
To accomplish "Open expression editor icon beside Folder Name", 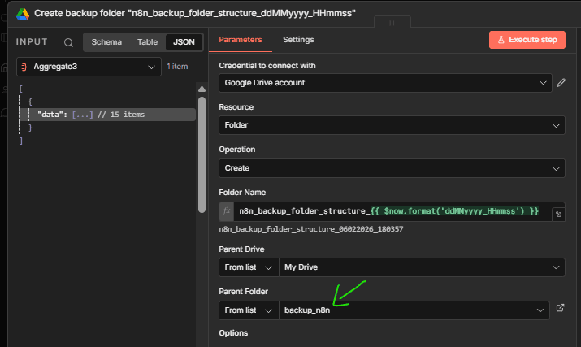I will click(558, 215).
